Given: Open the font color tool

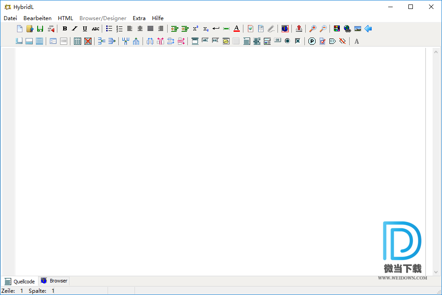Looking at the screenshot, I should coord(237,29).
